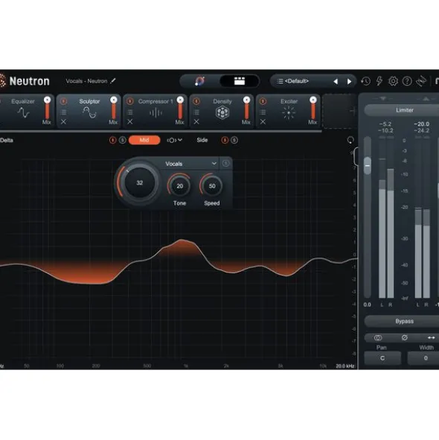Switch to the detailed modules view icon
The height and width of the screenshot is (440, 439).
click(240, 81)
